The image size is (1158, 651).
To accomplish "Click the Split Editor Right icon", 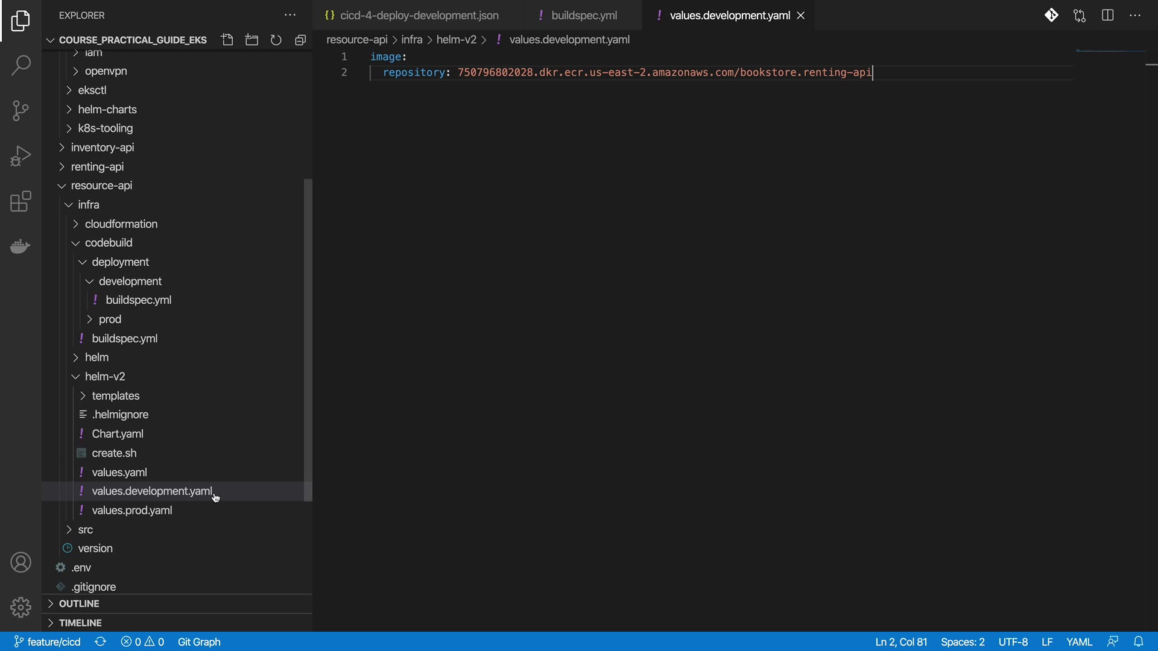I will [x=1107, y=16].
